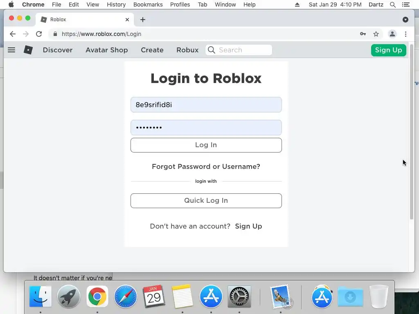The width and height of the screenshot is (419, 314).
Task: Click the Chrome forward arrow
Action: pyautogui.click(x=26, y=34)
